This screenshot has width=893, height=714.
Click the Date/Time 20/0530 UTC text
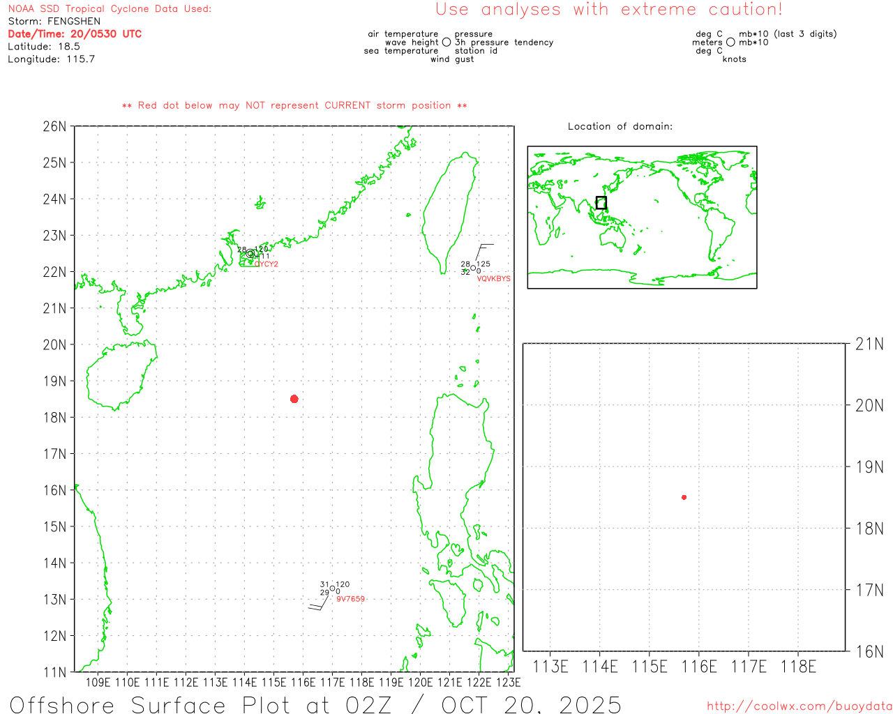(x=75, y=33)
